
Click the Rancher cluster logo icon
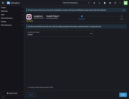[8, 3]
